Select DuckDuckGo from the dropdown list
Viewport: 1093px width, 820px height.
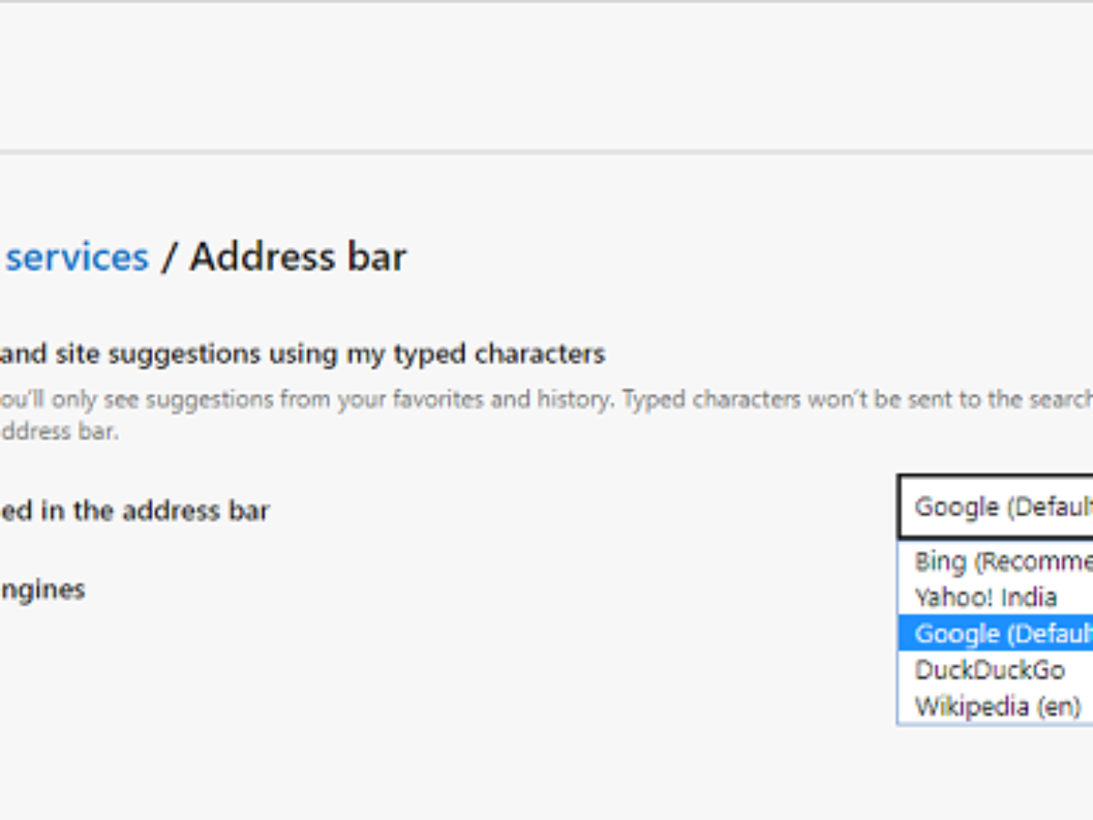pos(996,670)
